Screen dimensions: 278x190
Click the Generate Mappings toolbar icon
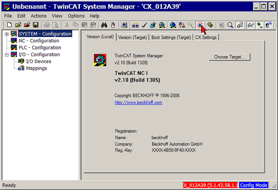click(x=135, y=25)
